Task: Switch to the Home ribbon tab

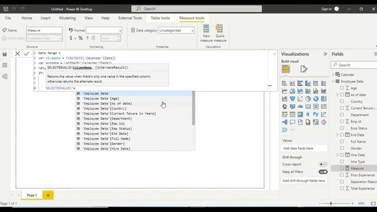Action: point(27,18)
